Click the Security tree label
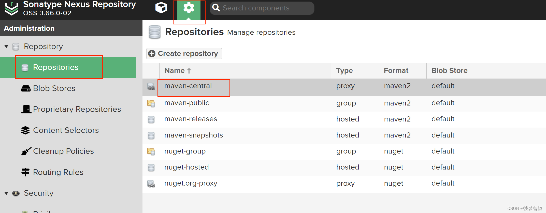546x213 pixels. coord(39,193)
